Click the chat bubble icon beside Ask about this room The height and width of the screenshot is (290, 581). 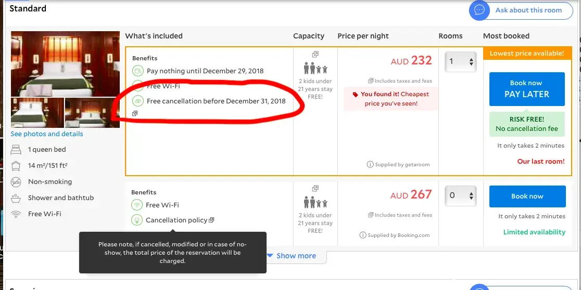(479, 10)
